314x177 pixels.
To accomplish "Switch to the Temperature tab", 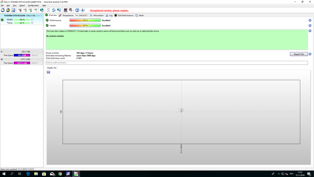I will coord(66,15).
